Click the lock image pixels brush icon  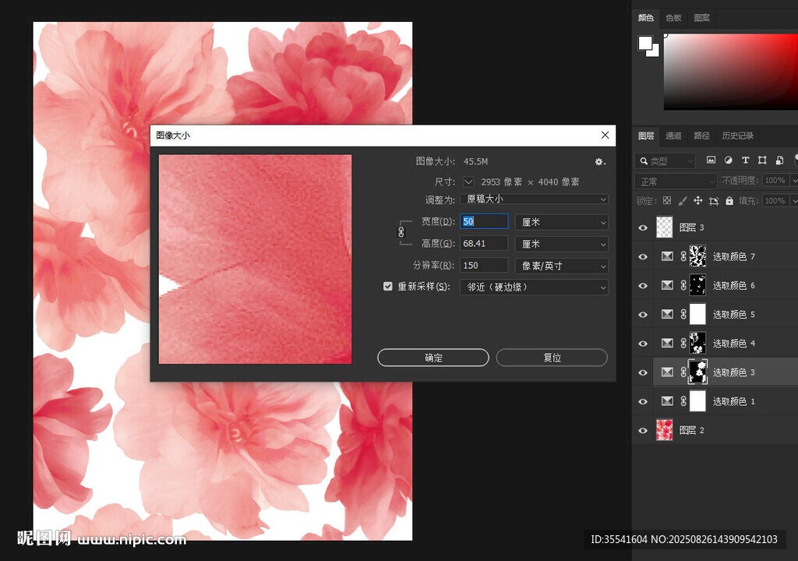pyautogui.click(x=683, y=201)
